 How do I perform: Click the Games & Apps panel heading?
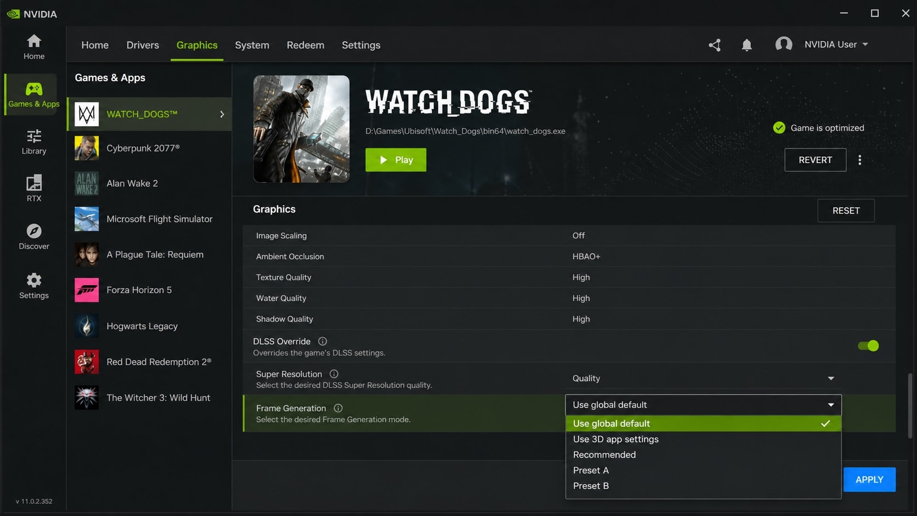click(110, 78)
